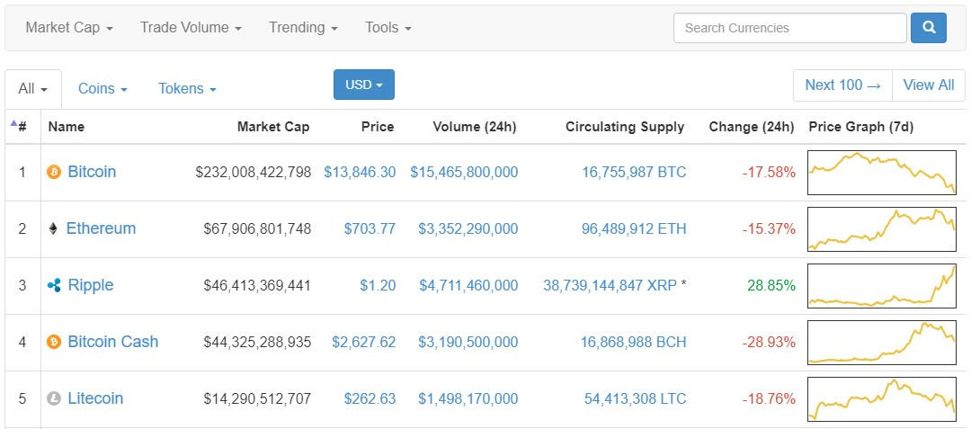971x429 pixels.
Task: Focus the Search Currencies field
Action: pos(790,28)
